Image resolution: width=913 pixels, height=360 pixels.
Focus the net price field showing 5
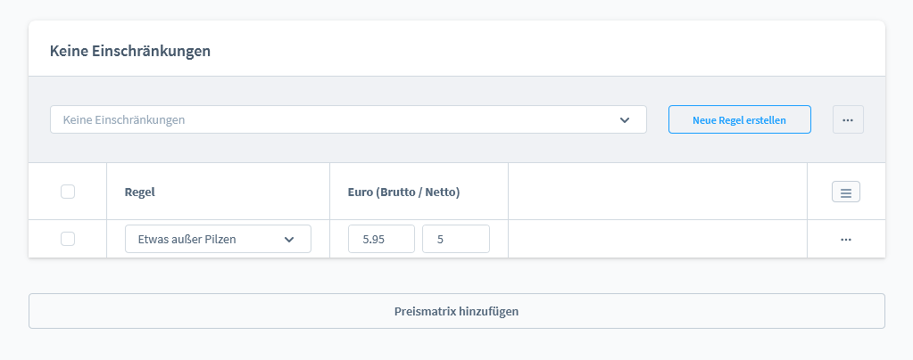point(455,239)
